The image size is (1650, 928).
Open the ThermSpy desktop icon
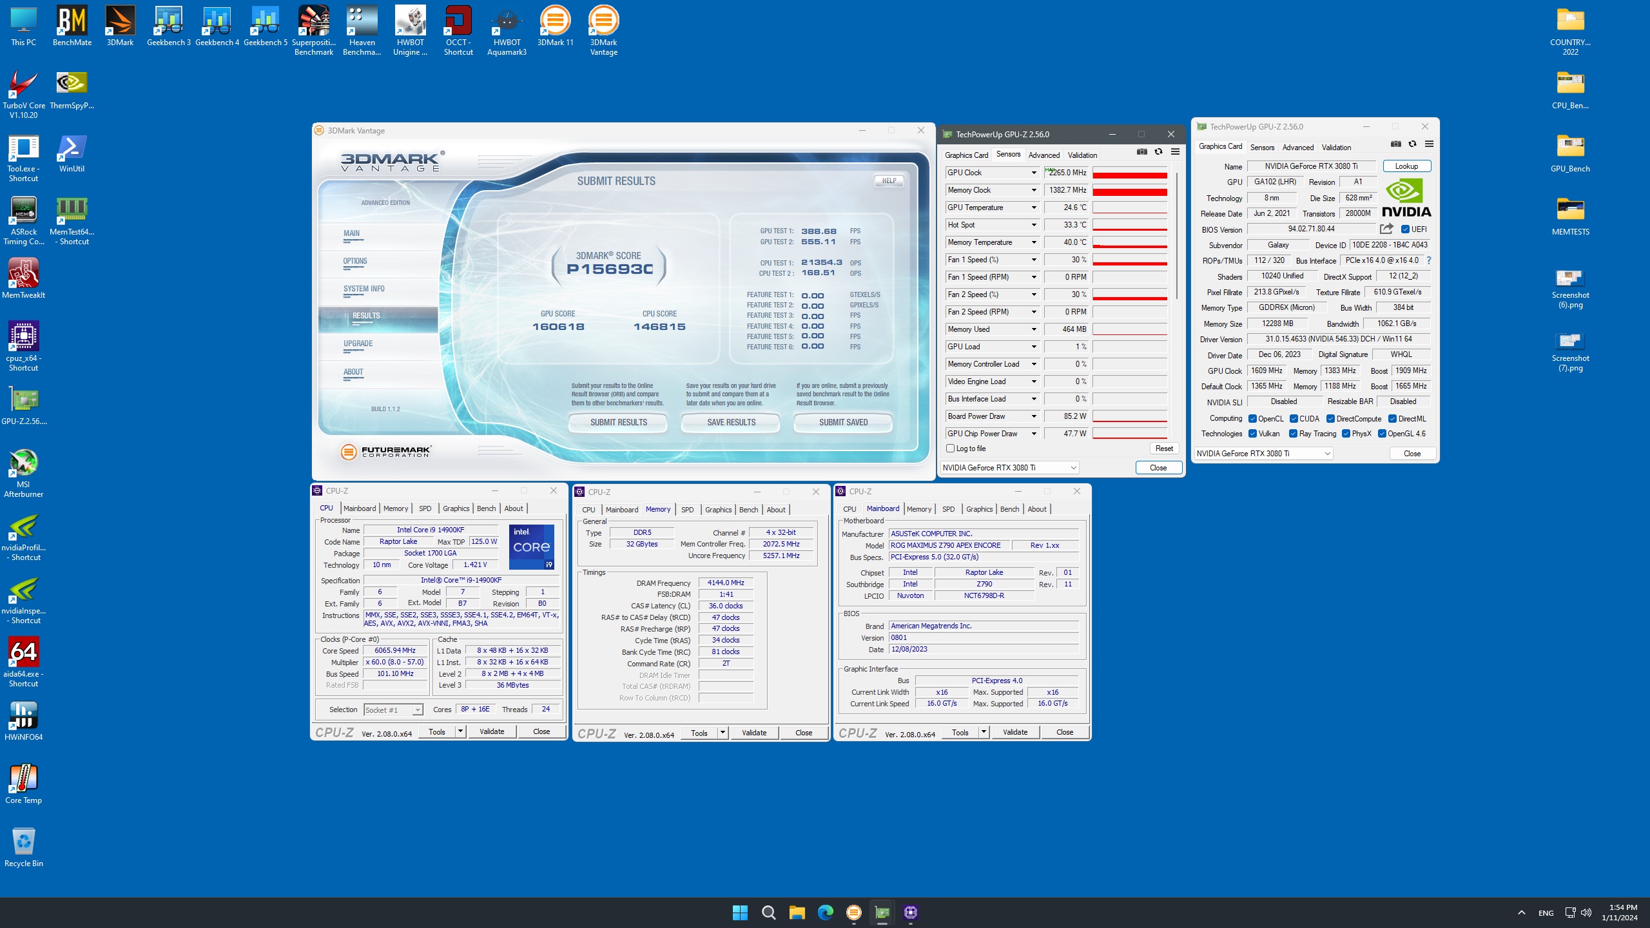point(72,90)
